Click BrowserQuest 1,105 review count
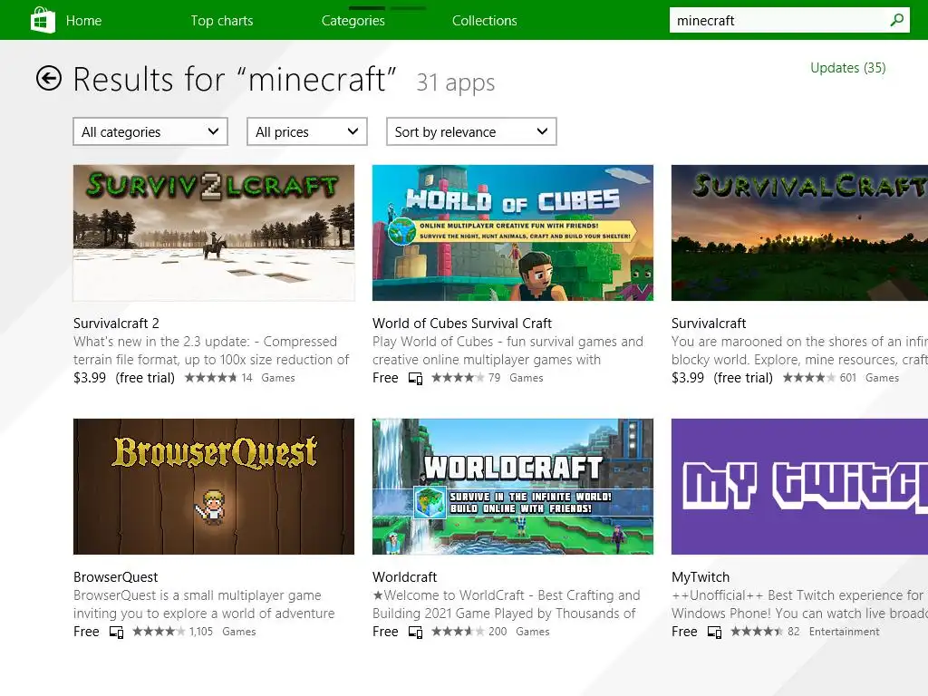 pos(200,632)
